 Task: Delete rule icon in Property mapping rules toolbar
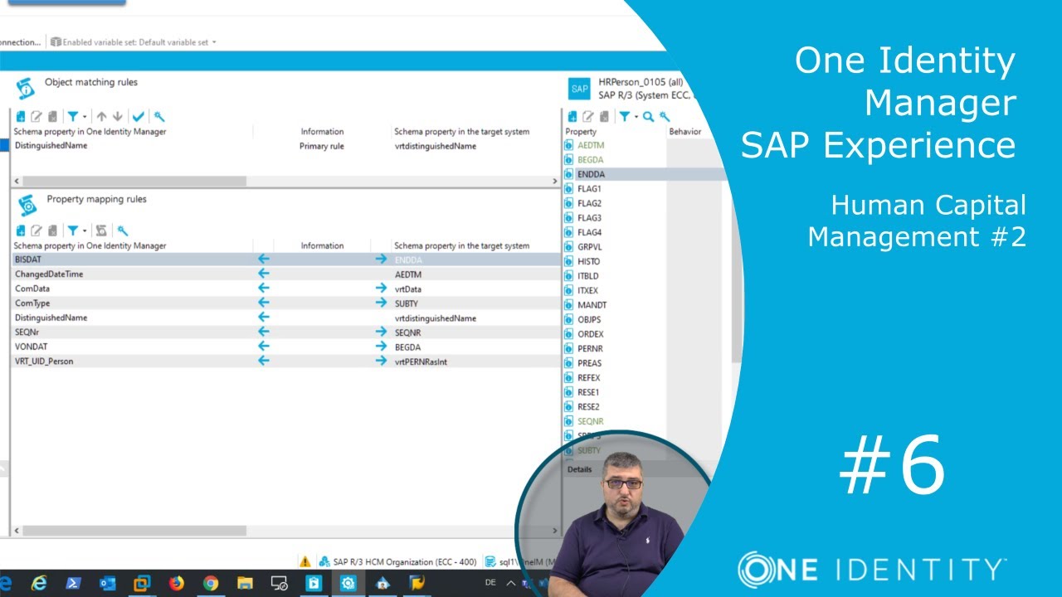tap(51, 231)
